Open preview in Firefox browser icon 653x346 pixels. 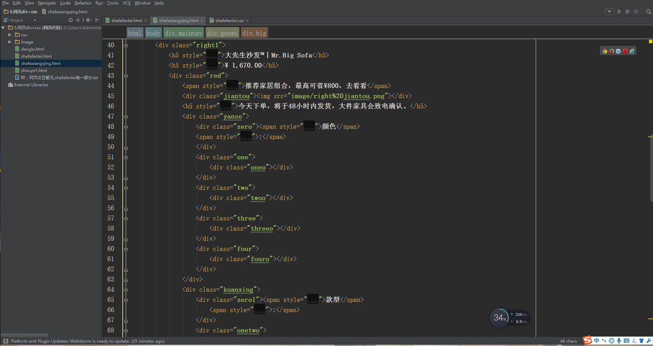[612, 51]
